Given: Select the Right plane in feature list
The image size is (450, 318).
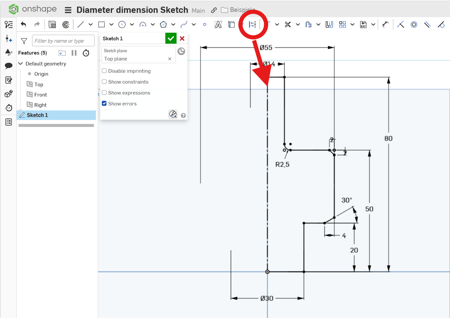Looking at the screenshot, I should point(40,105).
